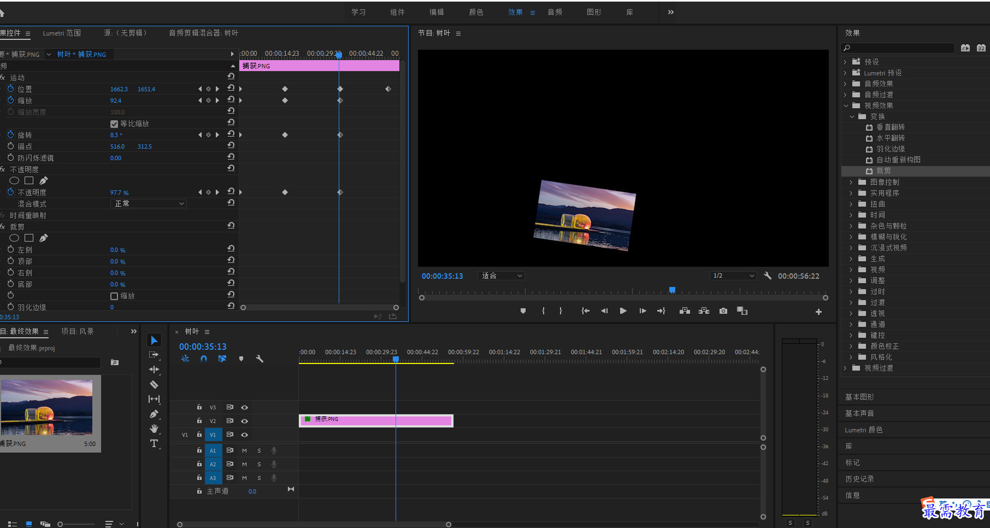Click the clip thumbnail in Project panel

(47, 408)
